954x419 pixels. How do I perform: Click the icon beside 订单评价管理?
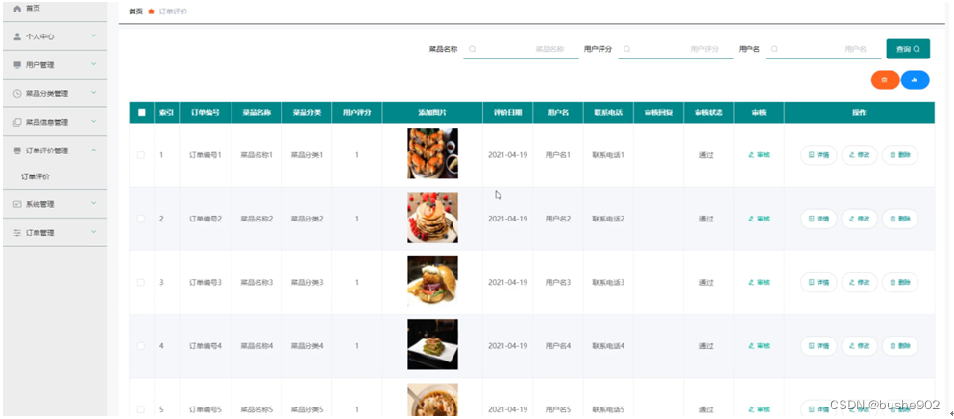click(x=17, y=151)
